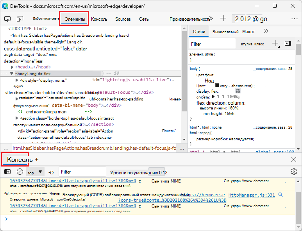Image resolution: width=302 pixels, height=231 pixels.
Task: Open the Добро пожаловать tab
Action: (x=46, y=18)
